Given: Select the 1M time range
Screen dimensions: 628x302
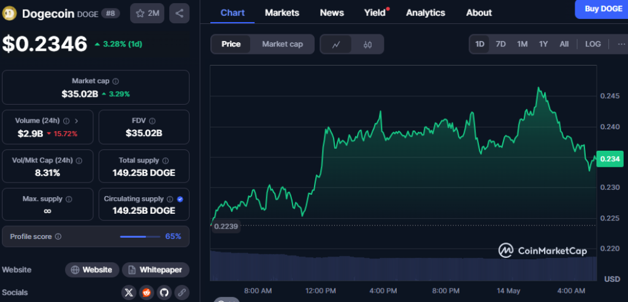Looking at the screenshot, I should click(x=523, y=44).
